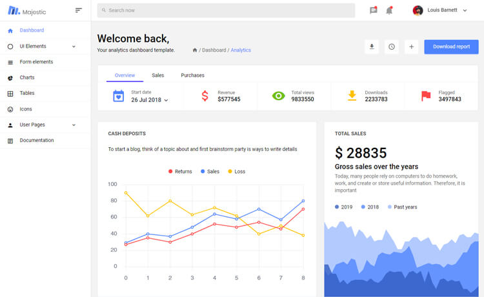Switch to the Sales tab
The width and height of the screenshot is (484, 297).
click(158, 76)
